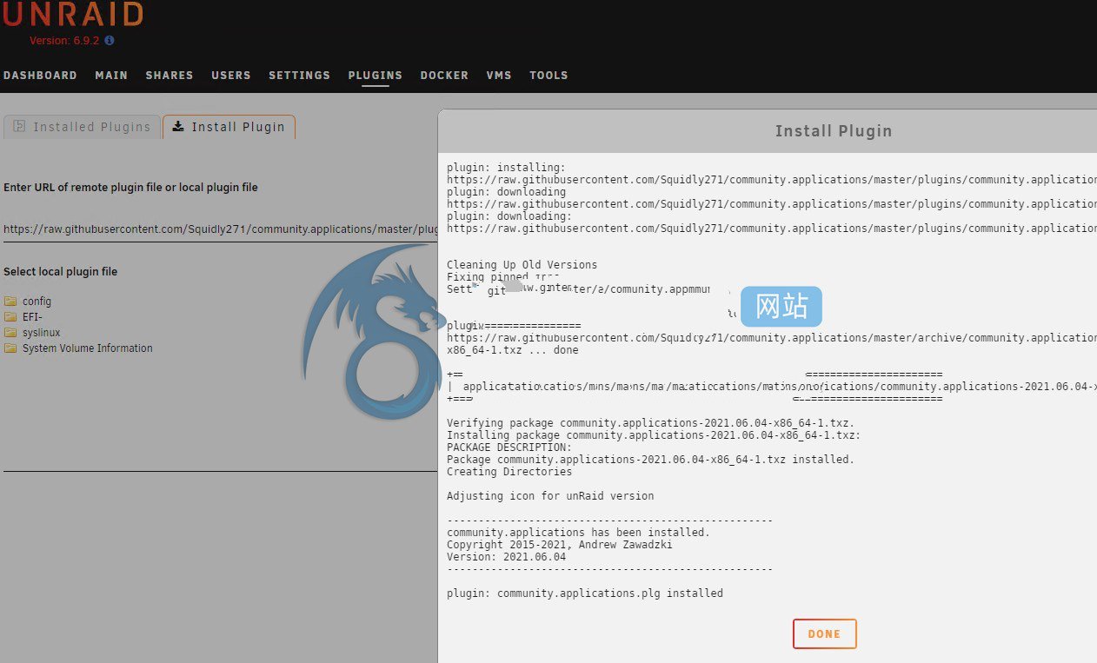Image resolution: width=1097 pixels, height=663 pixels.
Task: Click the plugin URL input field
Action: 220,229
